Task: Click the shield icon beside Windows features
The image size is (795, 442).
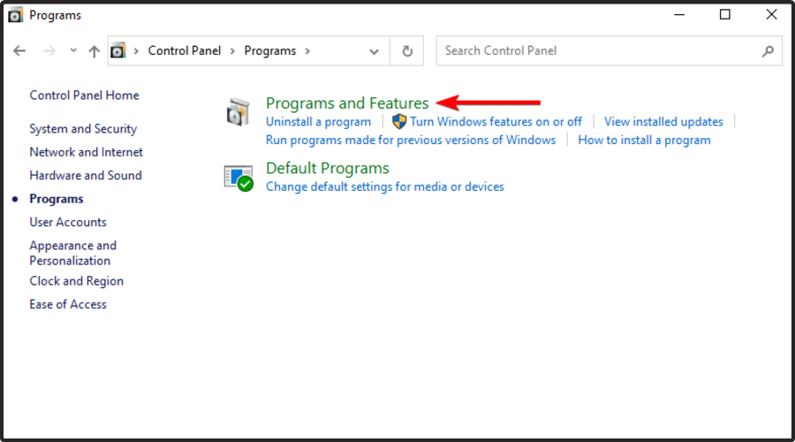Action: 399,122
